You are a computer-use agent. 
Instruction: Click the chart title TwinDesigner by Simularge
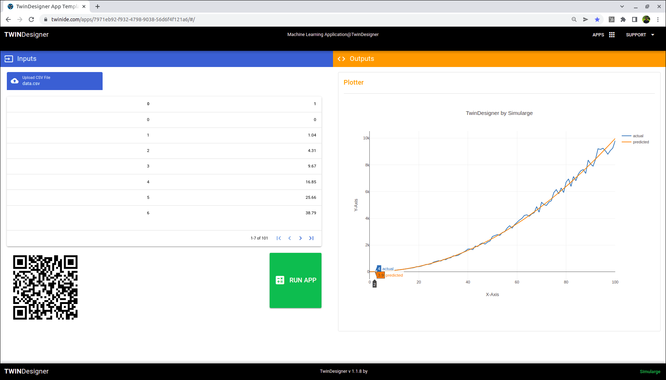499,113
